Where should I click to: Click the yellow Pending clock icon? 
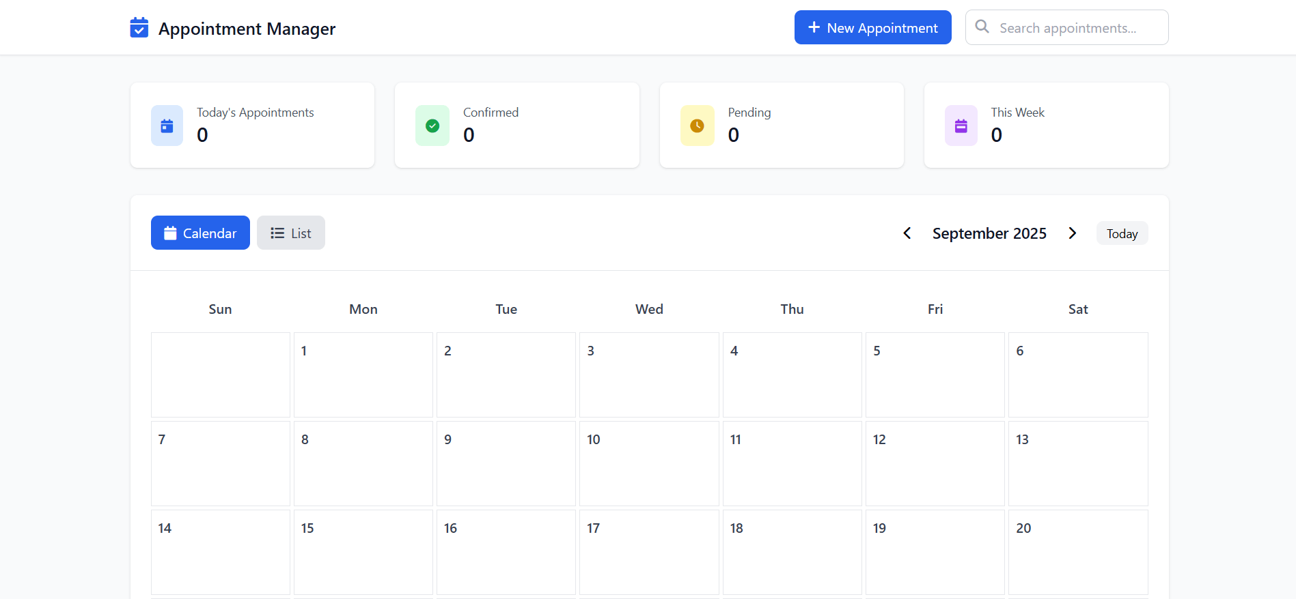tap(697, 126)
